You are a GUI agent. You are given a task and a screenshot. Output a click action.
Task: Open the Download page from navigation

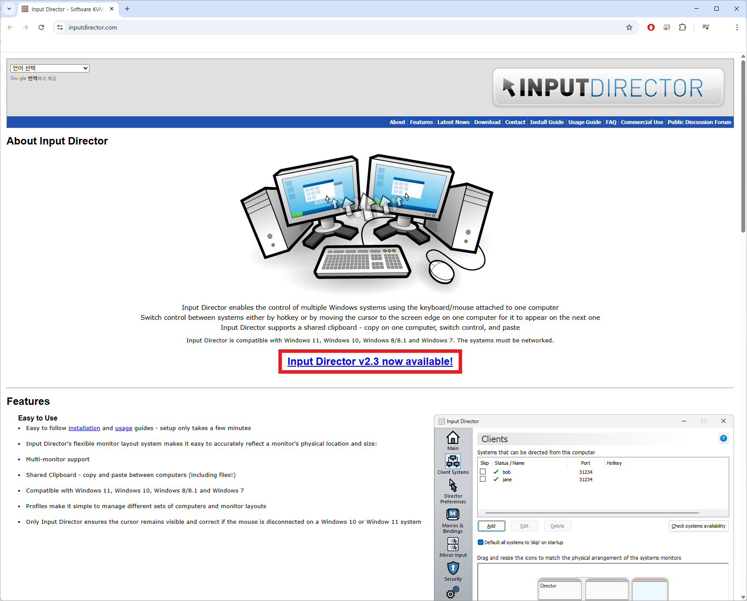click(487, 122)
